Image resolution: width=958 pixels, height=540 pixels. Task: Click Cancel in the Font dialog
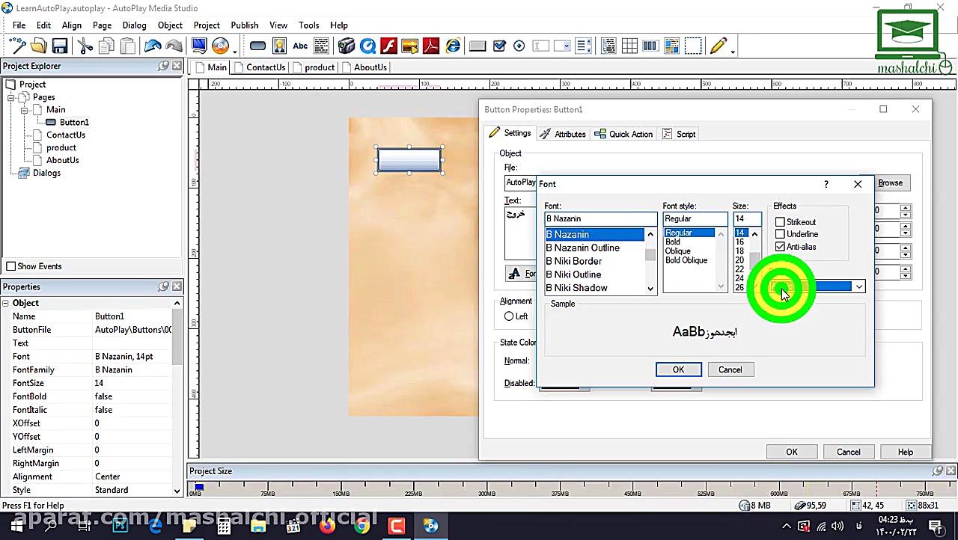730,369
